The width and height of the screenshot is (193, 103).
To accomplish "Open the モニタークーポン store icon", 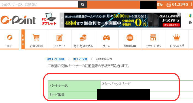I will coord(153,37).
